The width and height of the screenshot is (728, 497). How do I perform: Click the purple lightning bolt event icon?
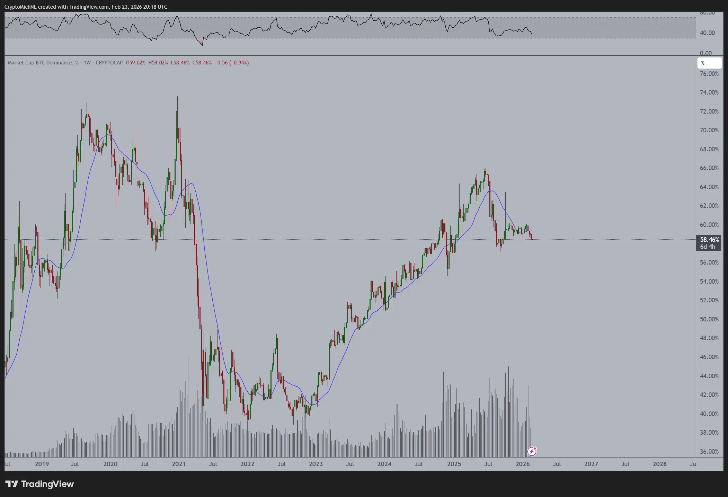tap(532, 451)
